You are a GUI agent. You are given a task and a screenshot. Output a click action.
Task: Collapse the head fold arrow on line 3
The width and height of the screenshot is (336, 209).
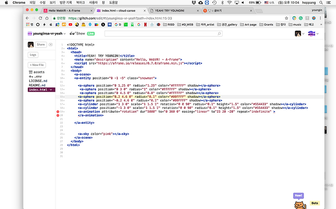(x=64, y=52)
